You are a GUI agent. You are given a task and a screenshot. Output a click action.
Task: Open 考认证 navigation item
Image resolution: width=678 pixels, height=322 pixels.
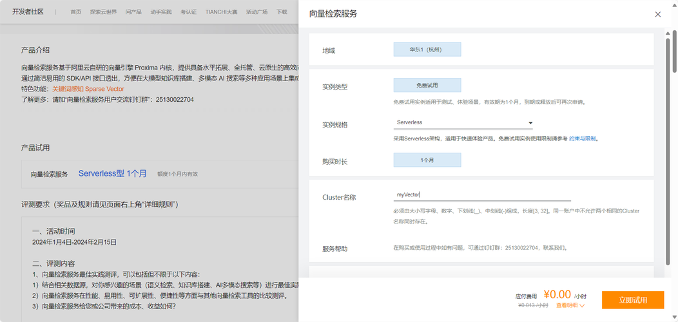[189, 12]
